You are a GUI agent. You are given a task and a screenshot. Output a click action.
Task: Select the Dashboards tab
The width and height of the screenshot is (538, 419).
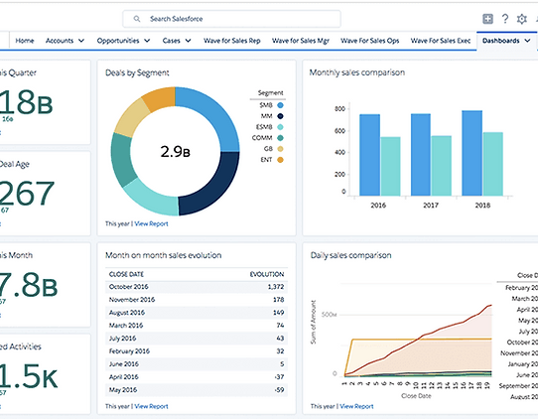click(500, 41)
